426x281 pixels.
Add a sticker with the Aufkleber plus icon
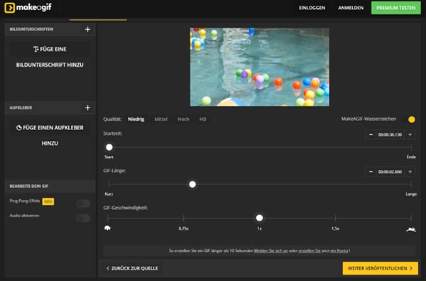[87, 108]
